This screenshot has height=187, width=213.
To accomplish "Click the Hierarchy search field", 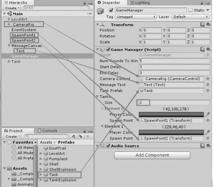I will [x=56, y=8].
